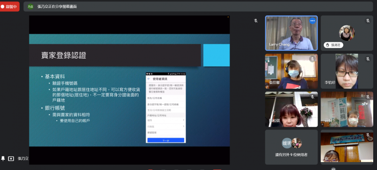Click the 媛琇 avatar in the overflow tile
The image size is (377, 170).
click(x=287, y=143)
